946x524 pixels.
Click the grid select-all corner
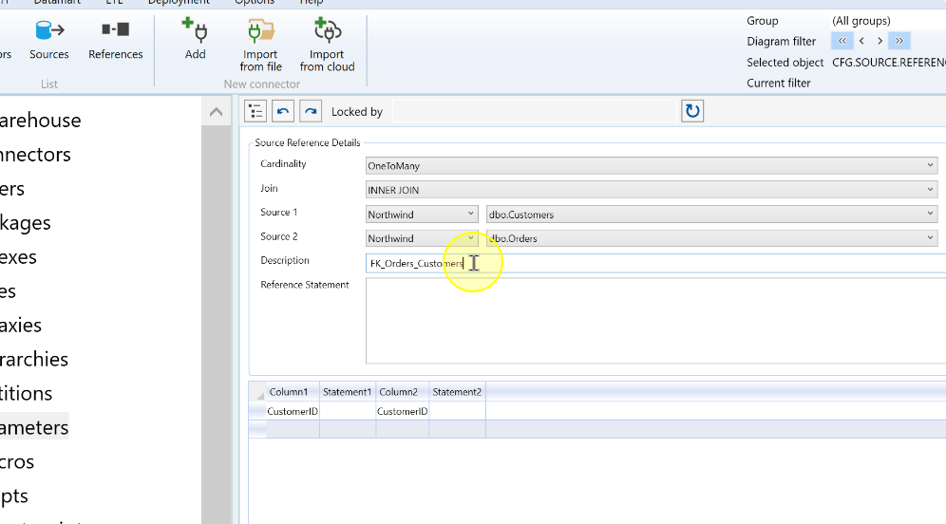pyautogui.click(x=257, y=392)
